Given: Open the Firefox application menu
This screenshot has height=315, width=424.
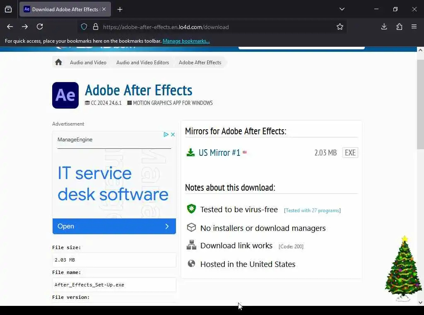Looking at the screenshot, I should 414,27.
